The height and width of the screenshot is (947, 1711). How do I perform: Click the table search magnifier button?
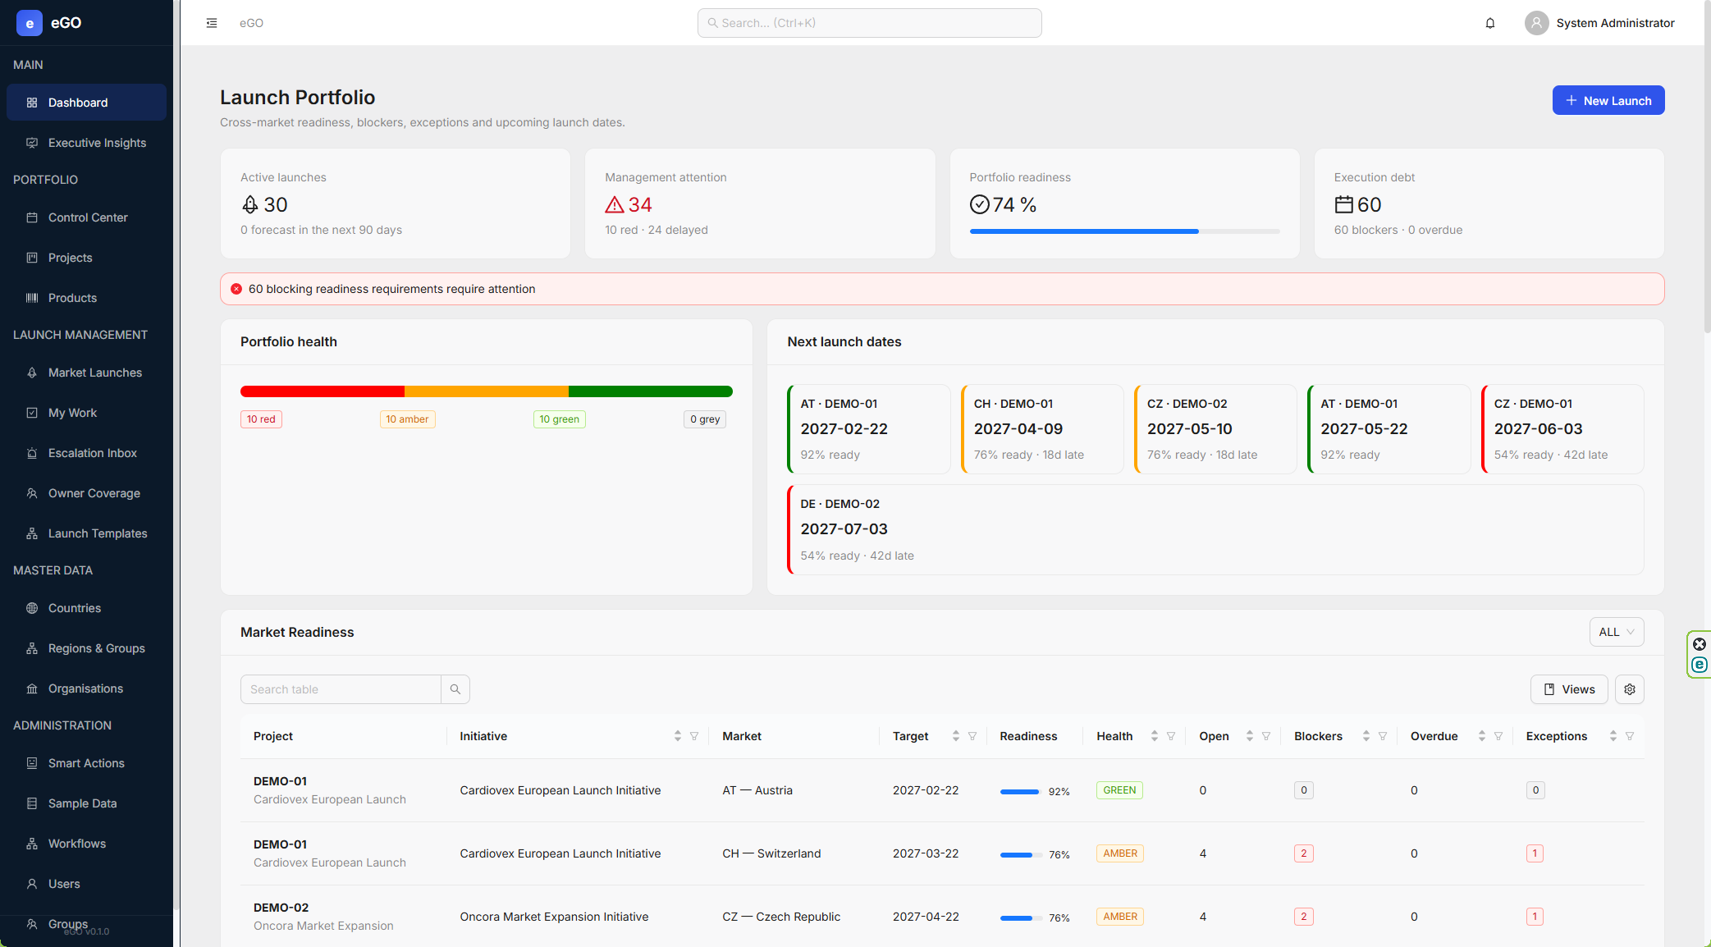point(455,689)
